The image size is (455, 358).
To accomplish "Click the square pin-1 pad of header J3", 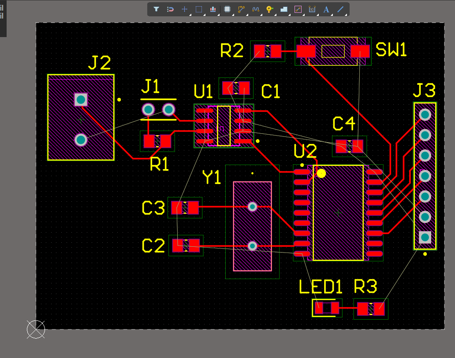I will [425, 237].
